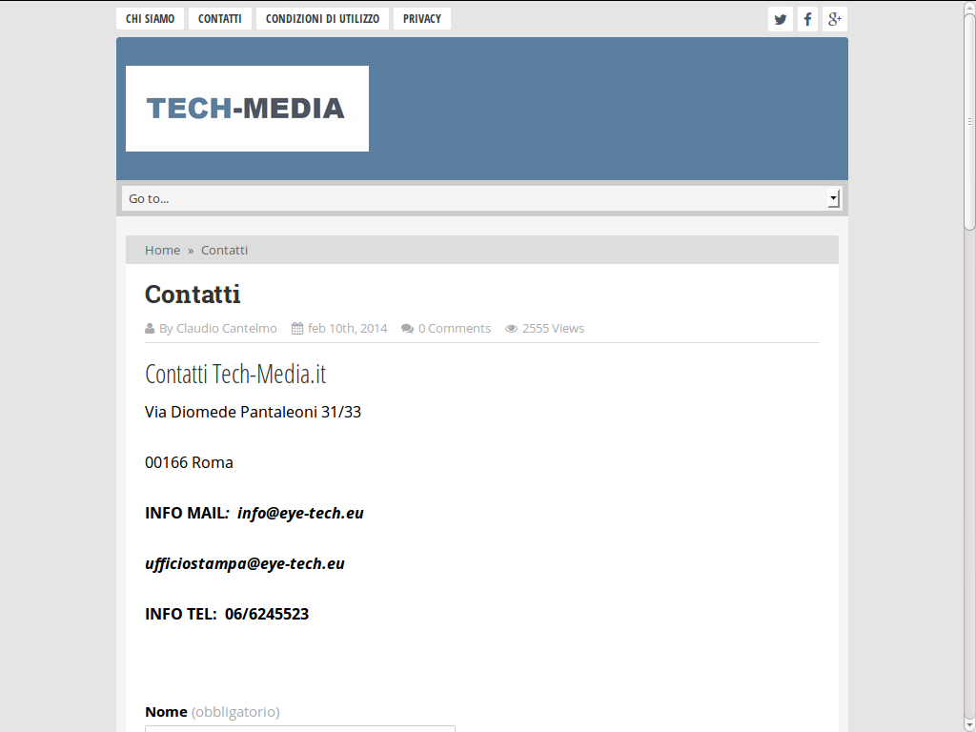
Task: Click the 'INFO MAIL:' label
Action: [x=188, y=513]
